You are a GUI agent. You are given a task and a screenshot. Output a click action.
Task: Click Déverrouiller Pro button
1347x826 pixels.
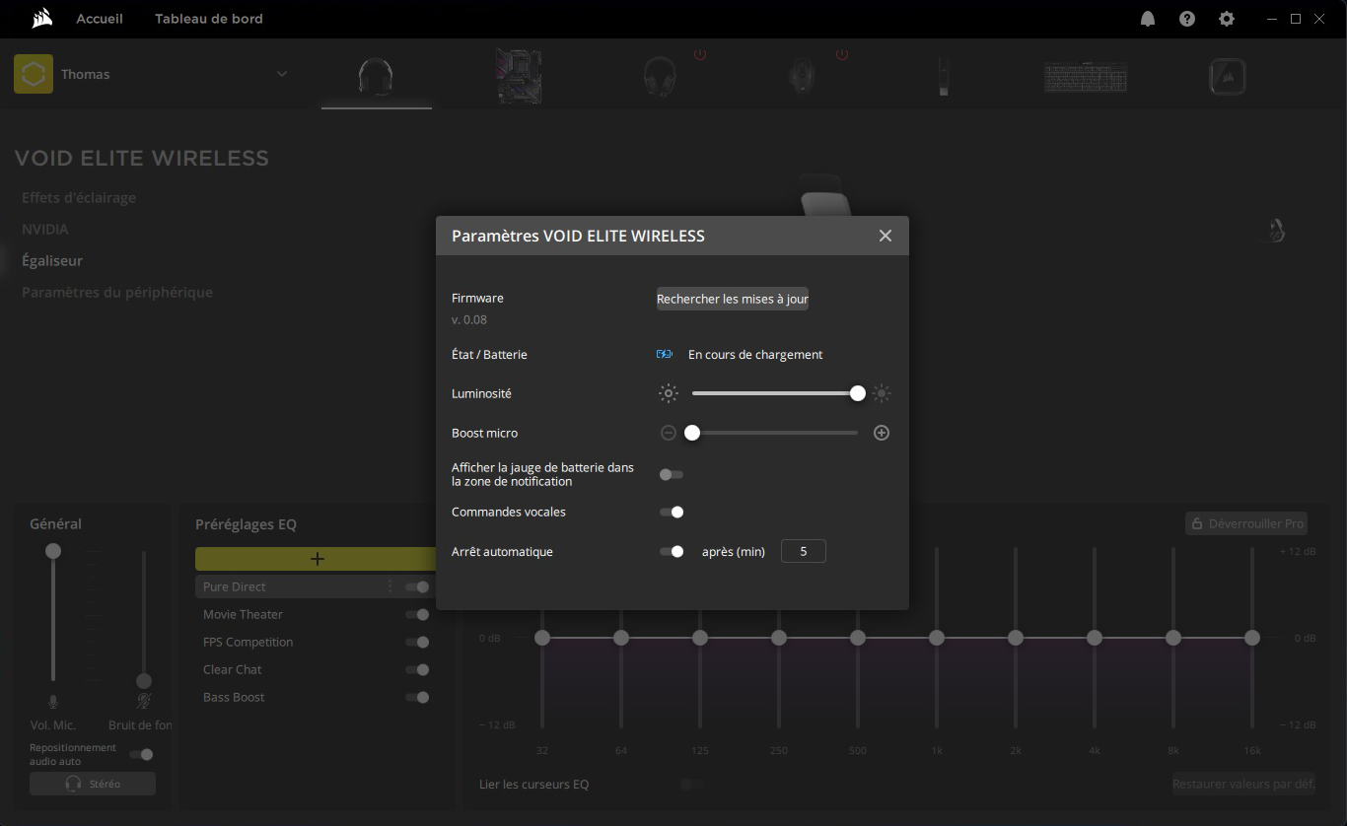click(1246, 523)
